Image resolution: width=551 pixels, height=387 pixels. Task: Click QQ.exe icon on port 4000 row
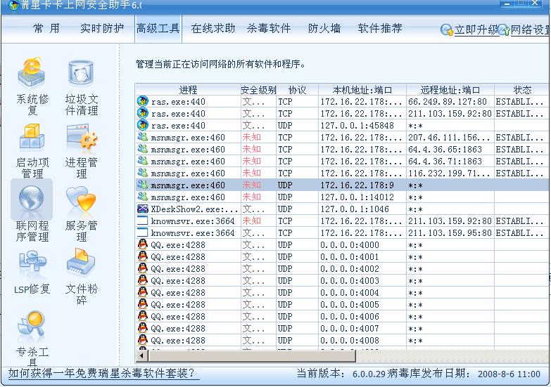(142, 244)
